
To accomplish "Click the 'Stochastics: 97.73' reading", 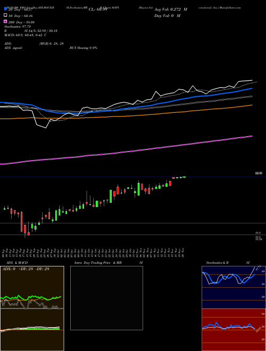I will coord(17,27).
